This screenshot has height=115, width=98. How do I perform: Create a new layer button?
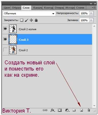tap(81, 110)
